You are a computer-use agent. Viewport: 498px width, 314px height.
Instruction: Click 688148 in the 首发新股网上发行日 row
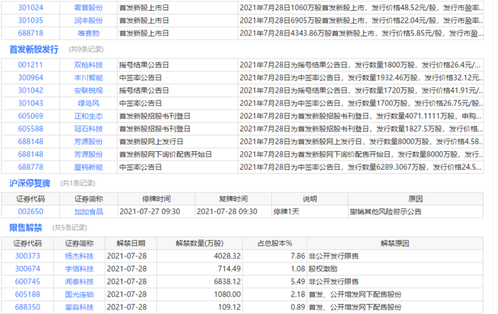(30, 141)
